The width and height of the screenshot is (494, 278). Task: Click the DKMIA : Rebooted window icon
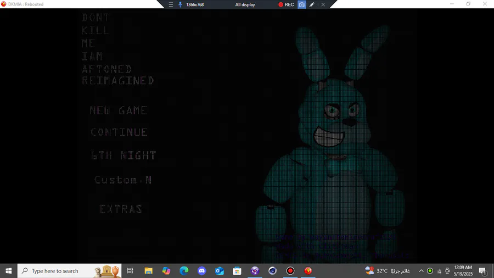click(x=4, y=4)
